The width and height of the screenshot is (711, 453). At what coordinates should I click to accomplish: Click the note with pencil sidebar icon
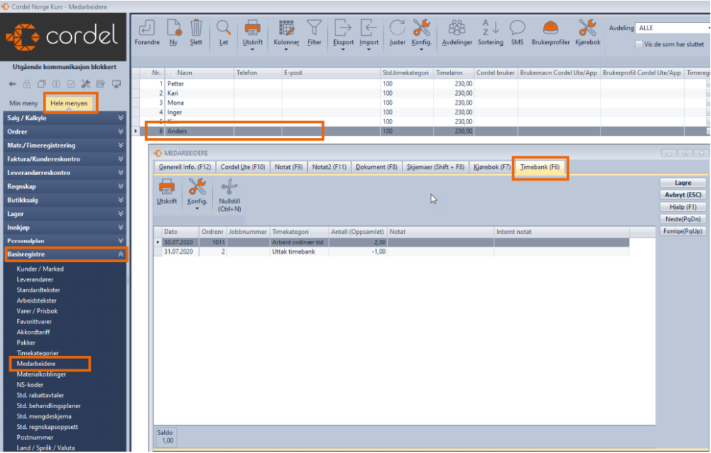pyautogui.click(x=100, y=84)
